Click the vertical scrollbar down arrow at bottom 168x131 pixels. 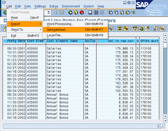click(x=165, y=121)
